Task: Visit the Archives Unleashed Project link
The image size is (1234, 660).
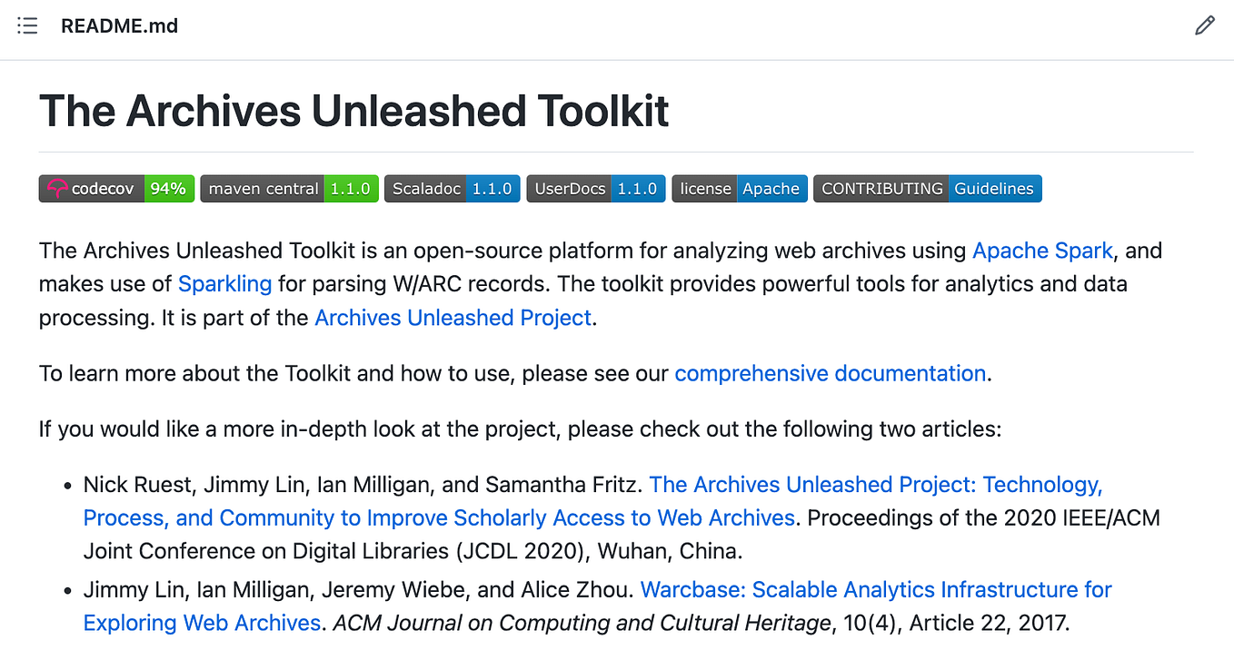Action: coord(452,317)
